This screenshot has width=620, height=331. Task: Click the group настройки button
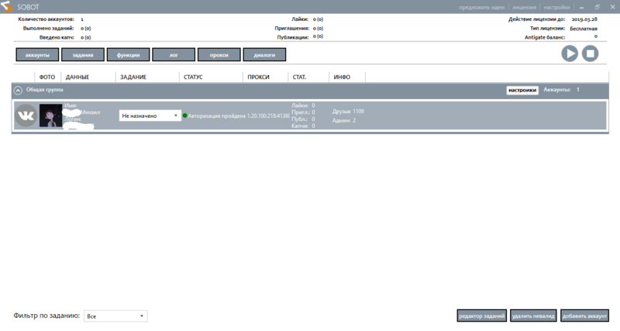pyautogui.click(x=522, y=90)
